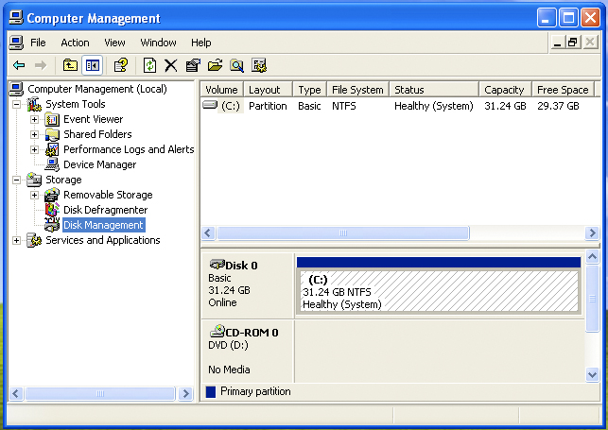Click the (C:) partition block in Disk 0
This screenshot has height=430, width=608.
(439, 291)
